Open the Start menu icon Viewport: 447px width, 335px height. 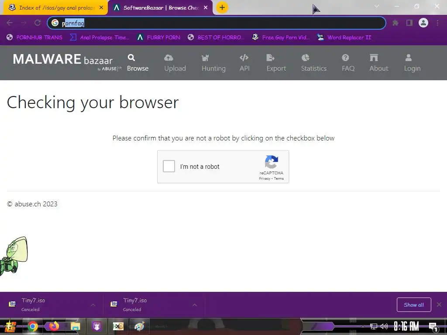tap(10, 326)
